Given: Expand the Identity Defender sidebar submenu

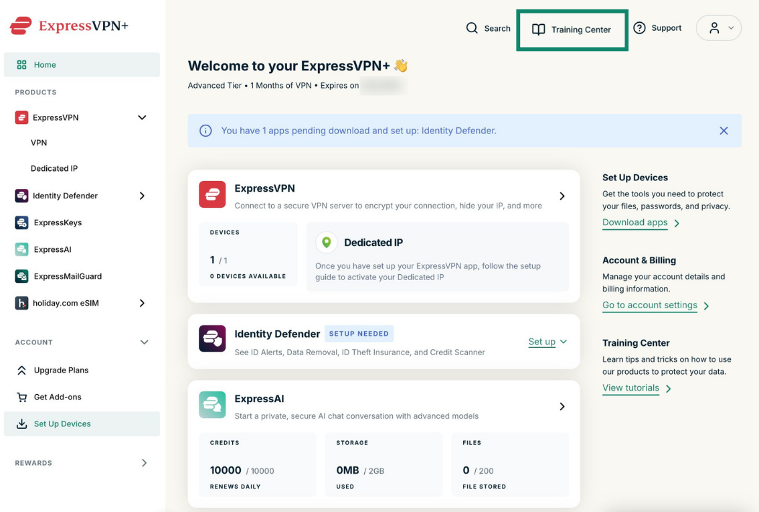Looking at the screenshot, I should point(142,196).
